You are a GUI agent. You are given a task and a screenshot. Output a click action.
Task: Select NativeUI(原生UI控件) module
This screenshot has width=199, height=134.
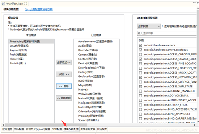point(96,98)
